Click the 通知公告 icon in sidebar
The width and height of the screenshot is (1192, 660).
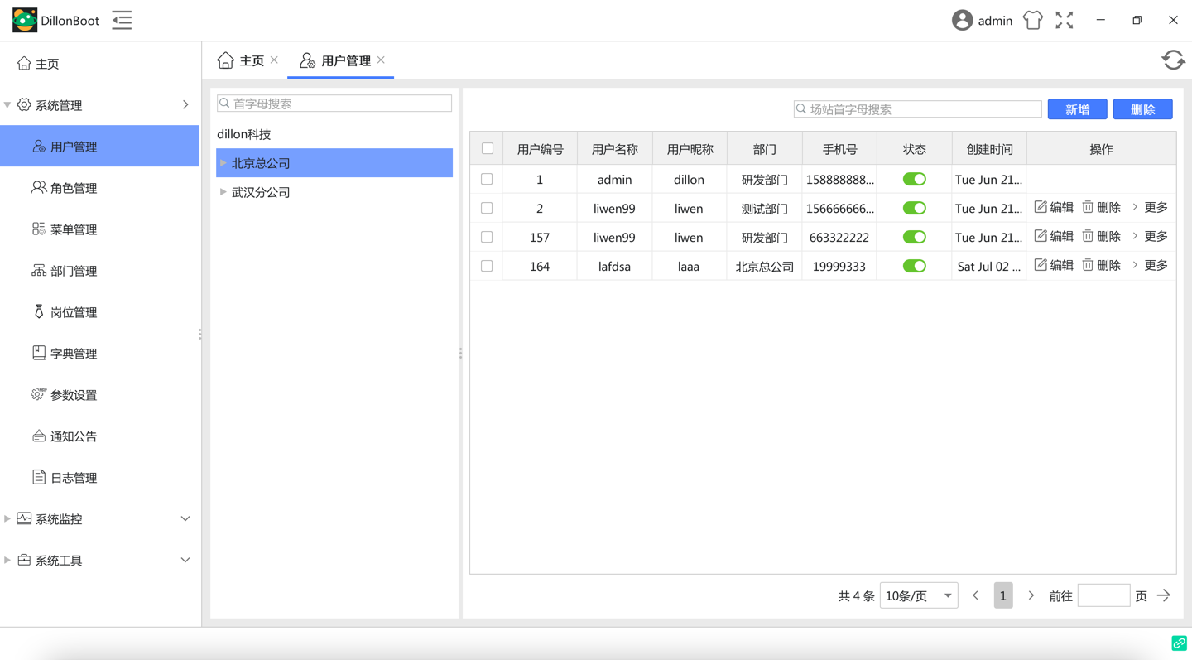[x=38, y=436]
